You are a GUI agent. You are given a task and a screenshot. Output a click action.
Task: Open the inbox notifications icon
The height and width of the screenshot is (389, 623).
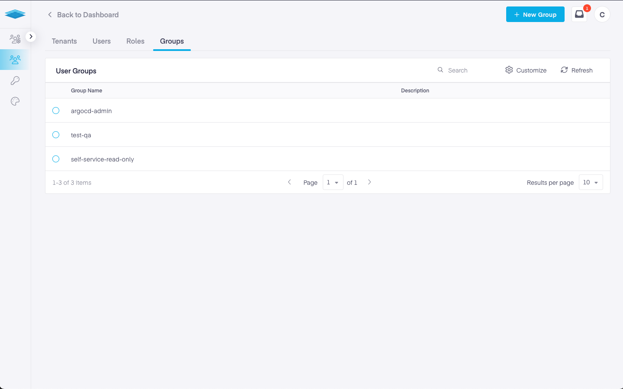[579, 14]
